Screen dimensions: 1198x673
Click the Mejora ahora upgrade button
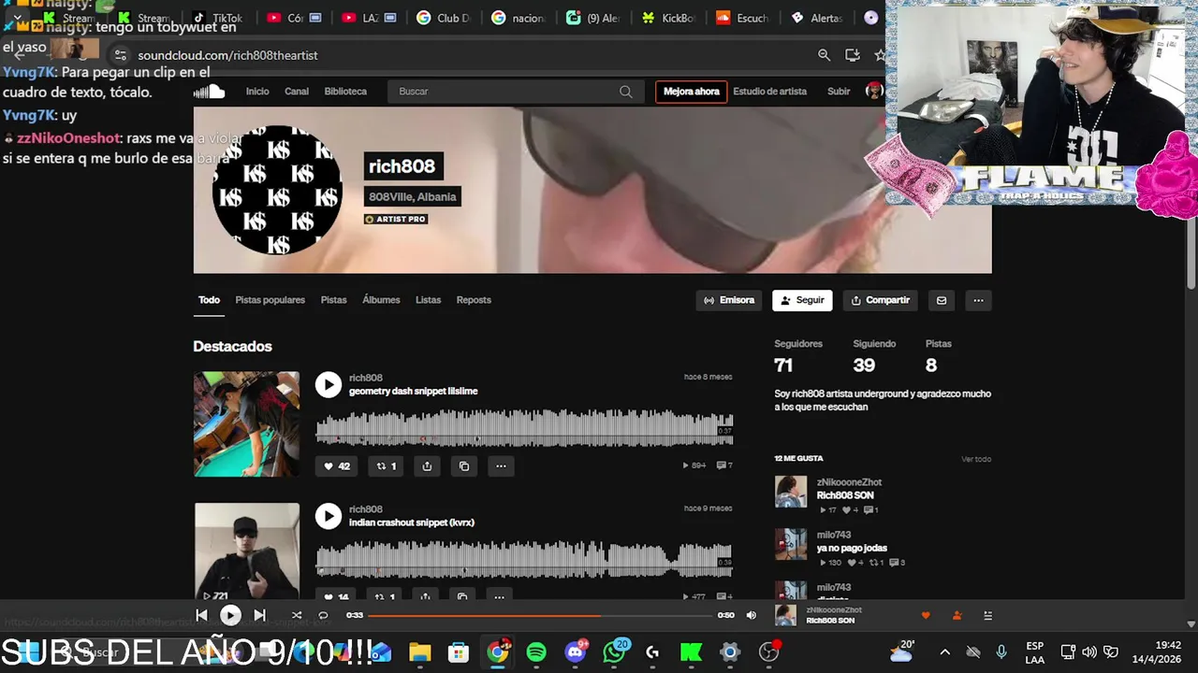click(x=692, y=92)
